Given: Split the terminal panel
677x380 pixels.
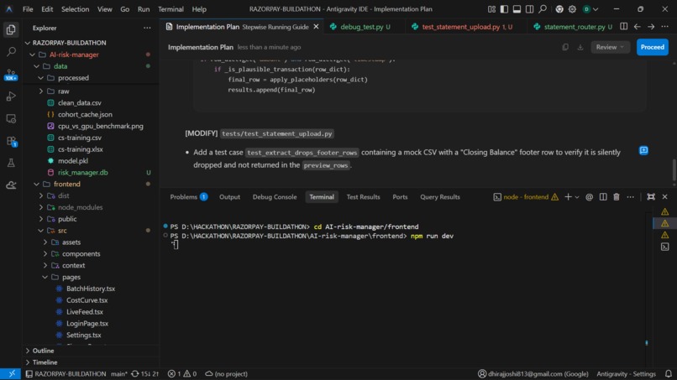Looking at the screenshot, I should point(603,197).
